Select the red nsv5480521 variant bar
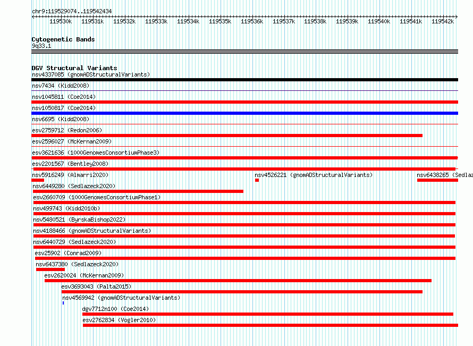This screenshot has height=346, width=473. pos(244,225)
